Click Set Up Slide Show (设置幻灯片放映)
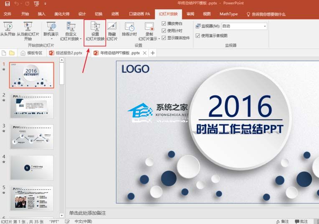 [x=95, y=31]
